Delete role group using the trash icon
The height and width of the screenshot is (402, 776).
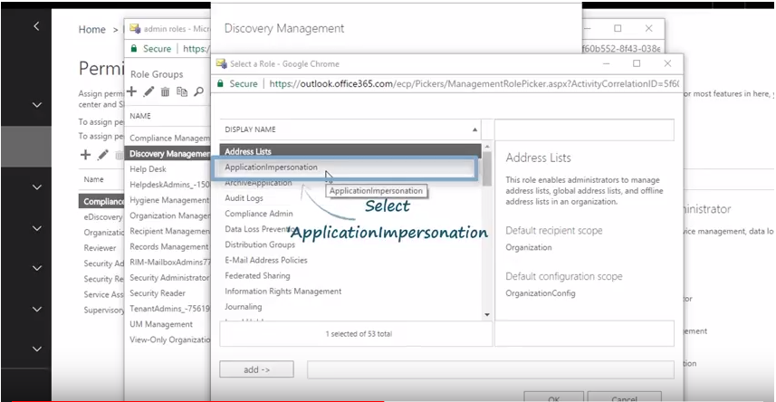(166, 91)
